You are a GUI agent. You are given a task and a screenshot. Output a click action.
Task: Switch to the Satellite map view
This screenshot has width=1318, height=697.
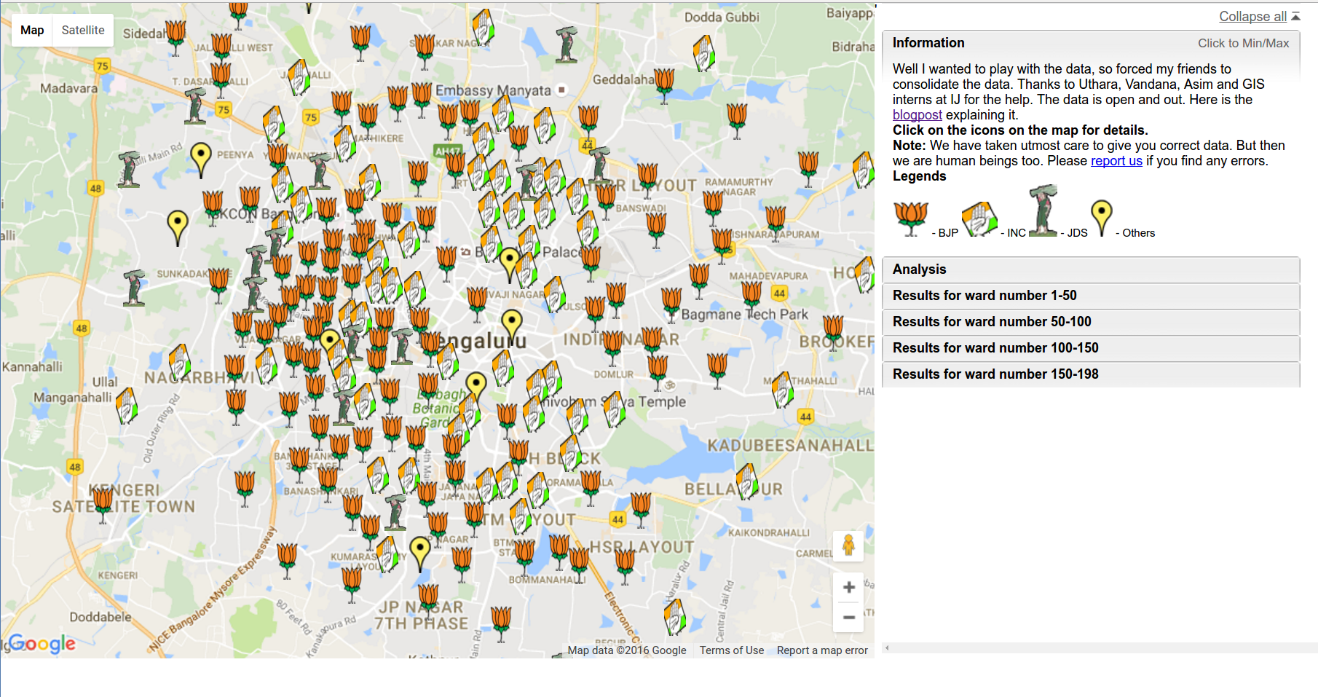pyautogui.click(x=83, y=30)
